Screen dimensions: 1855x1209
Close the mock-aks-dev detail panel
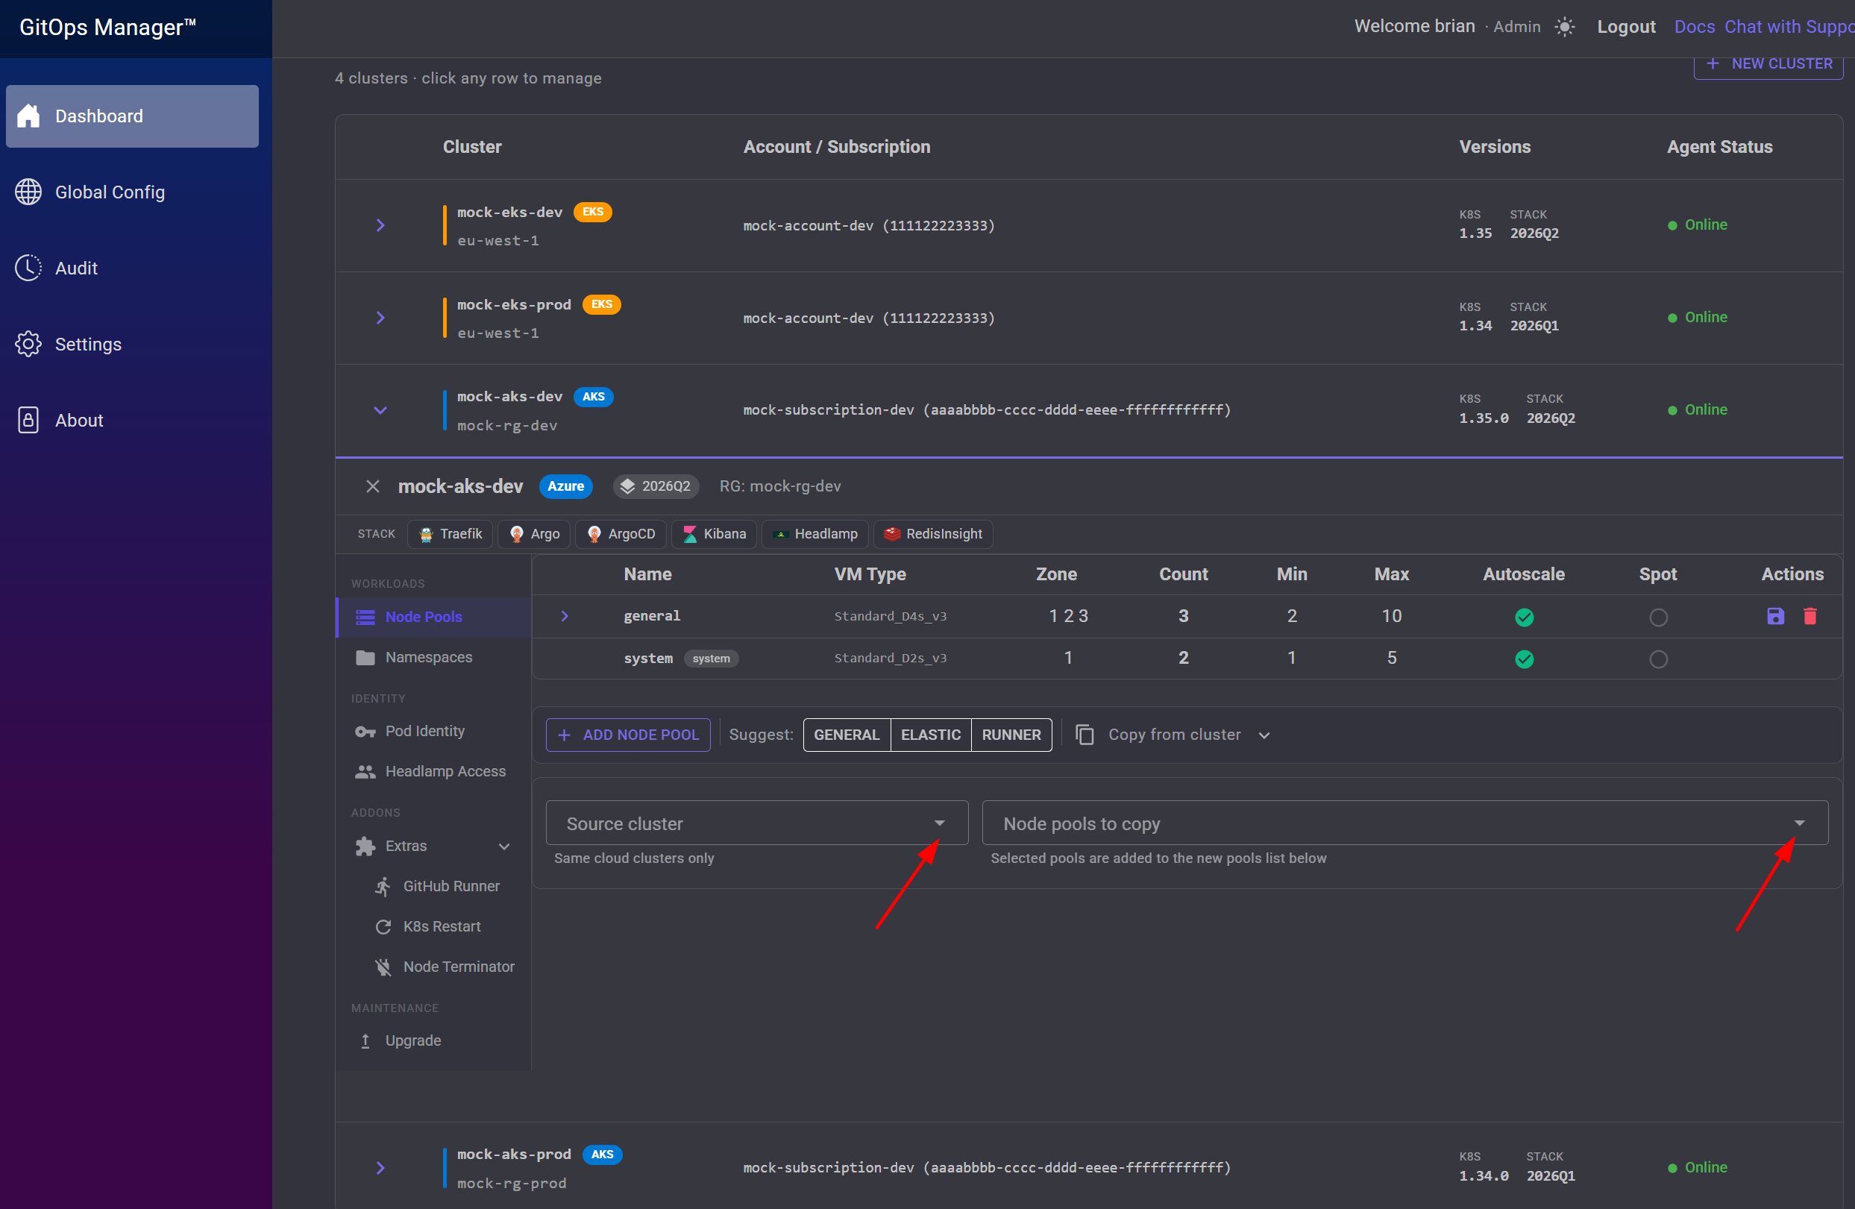point(372,486)
